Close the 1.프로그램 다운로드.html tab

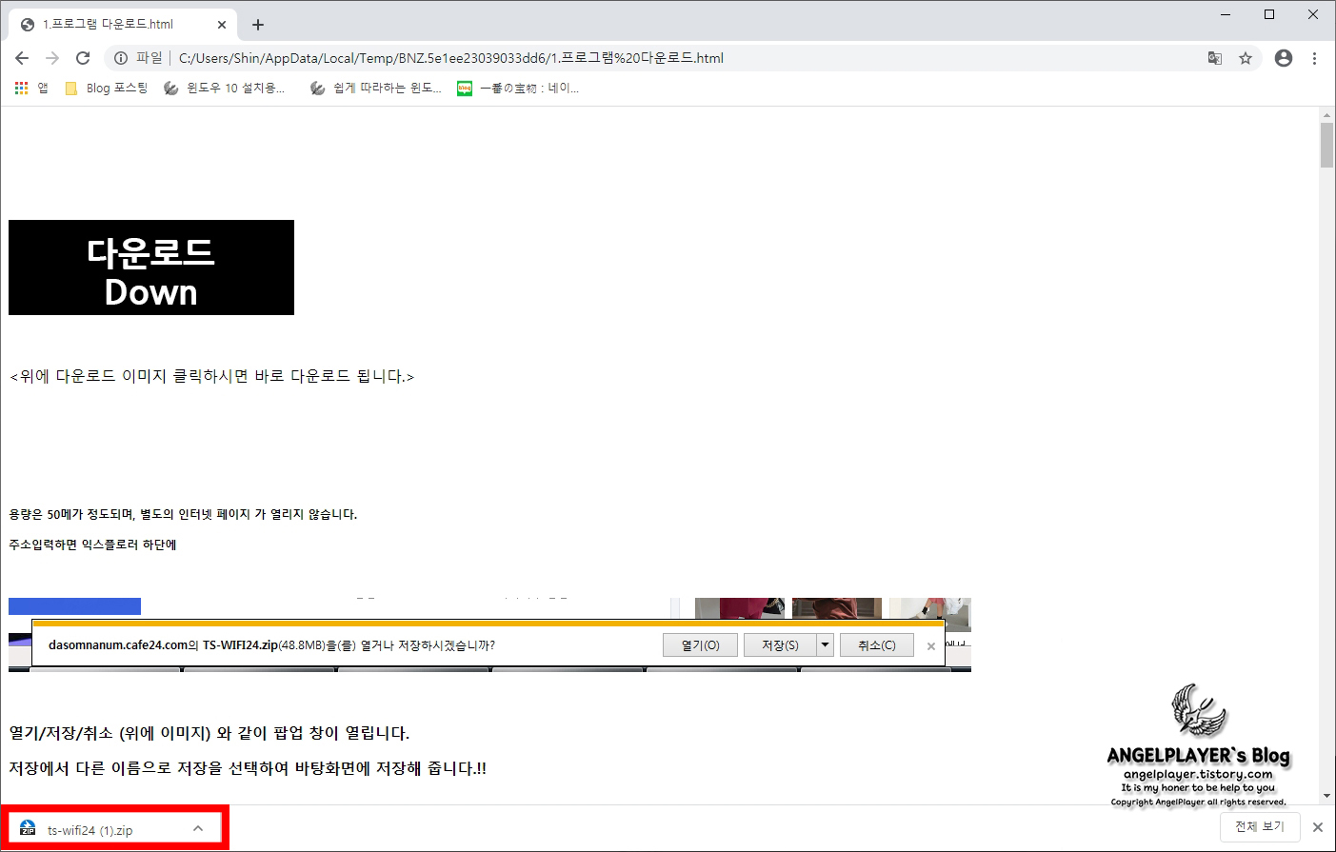tap(222, 25)
